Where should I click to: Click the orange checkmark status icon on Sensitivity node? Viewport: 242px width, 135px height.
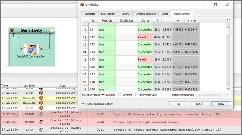52,30
